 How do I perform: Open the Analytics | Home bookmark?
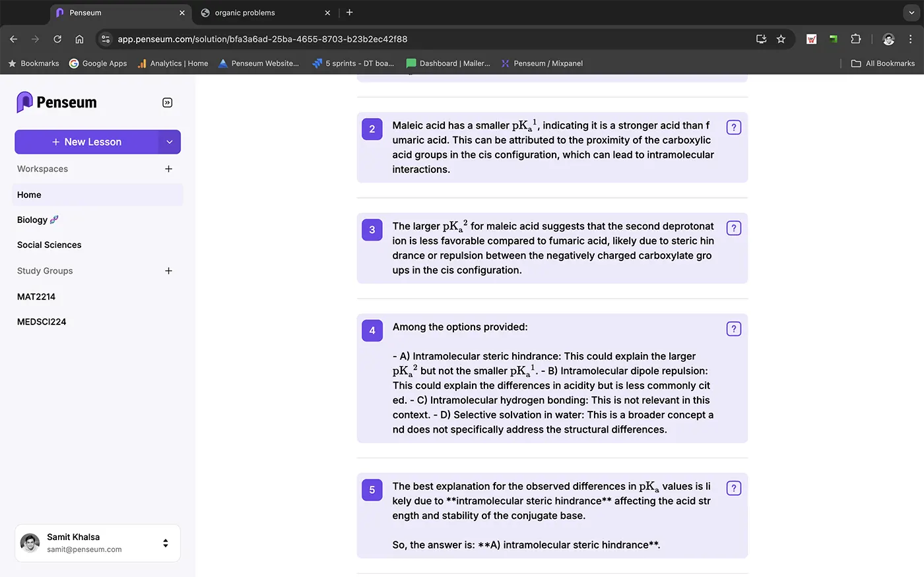pos(173,63)
